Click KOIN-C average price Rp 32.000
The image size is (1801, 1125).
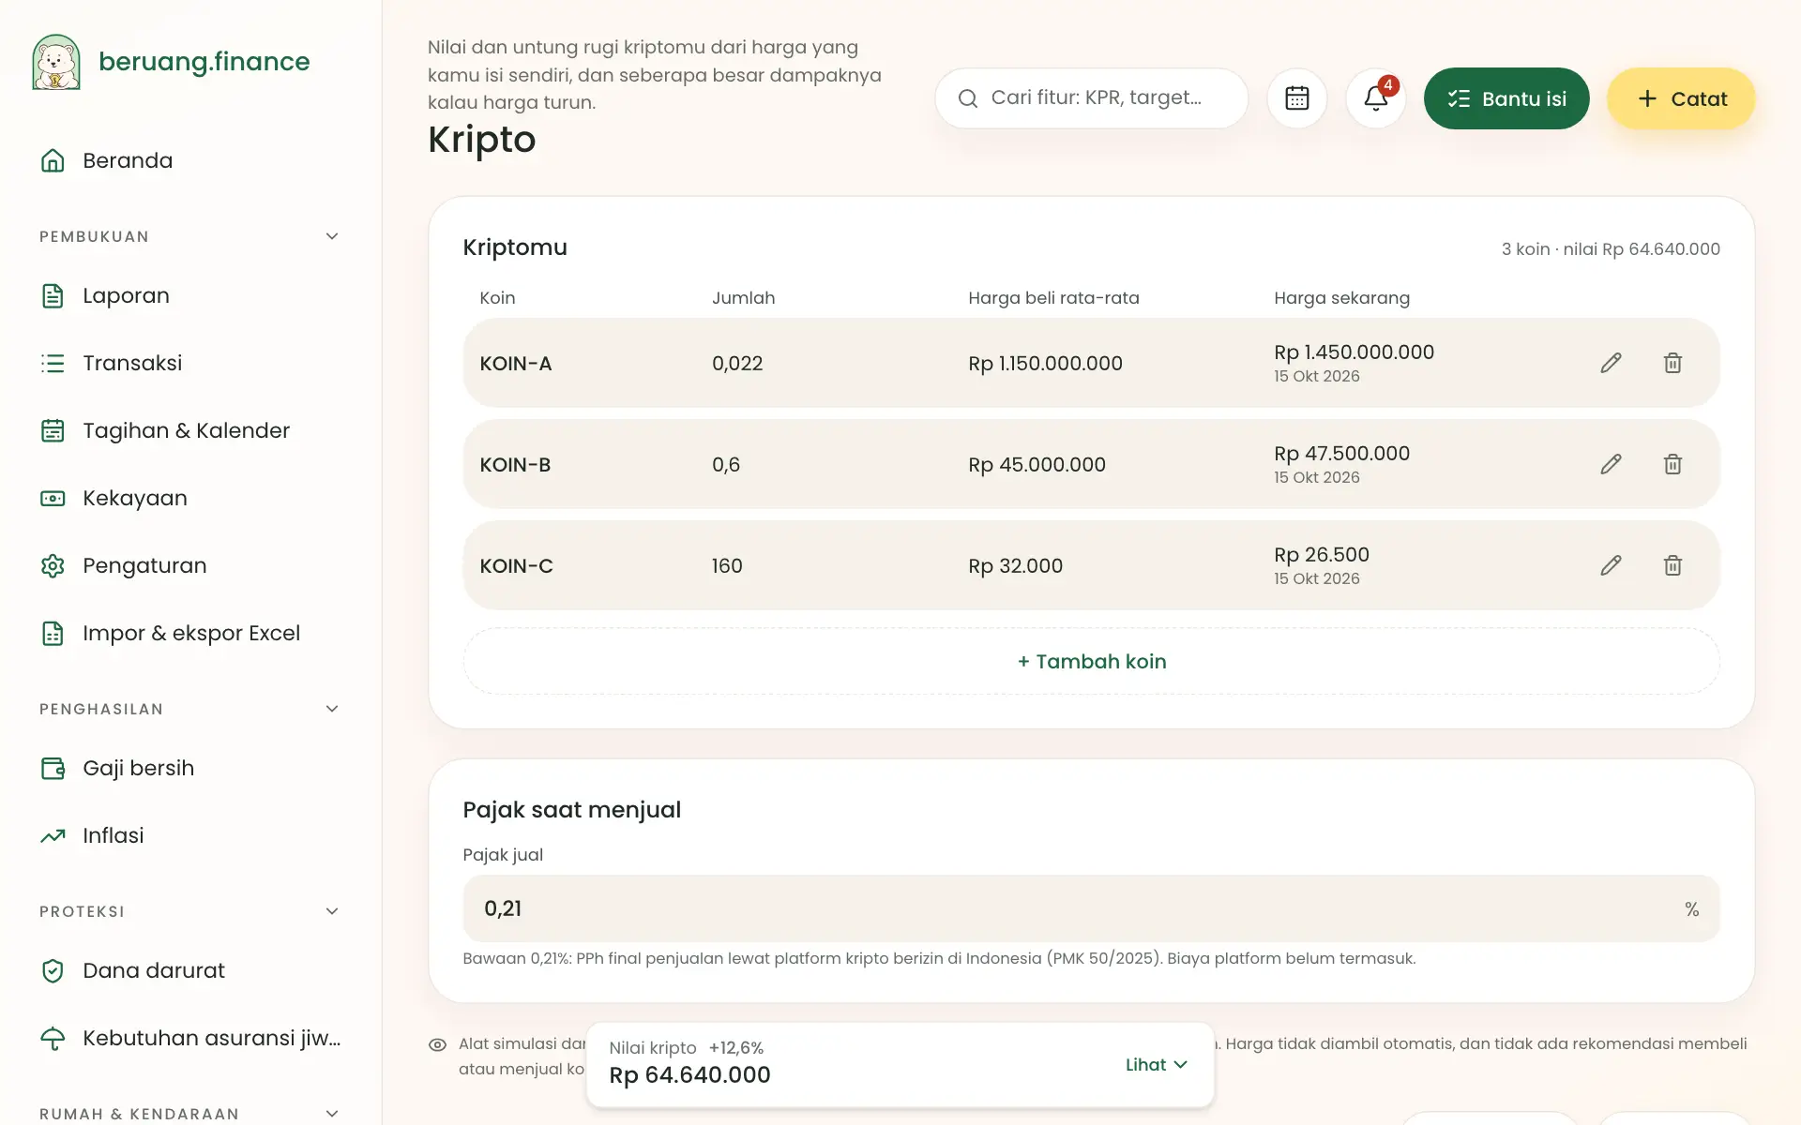(x=1016, y=566)
